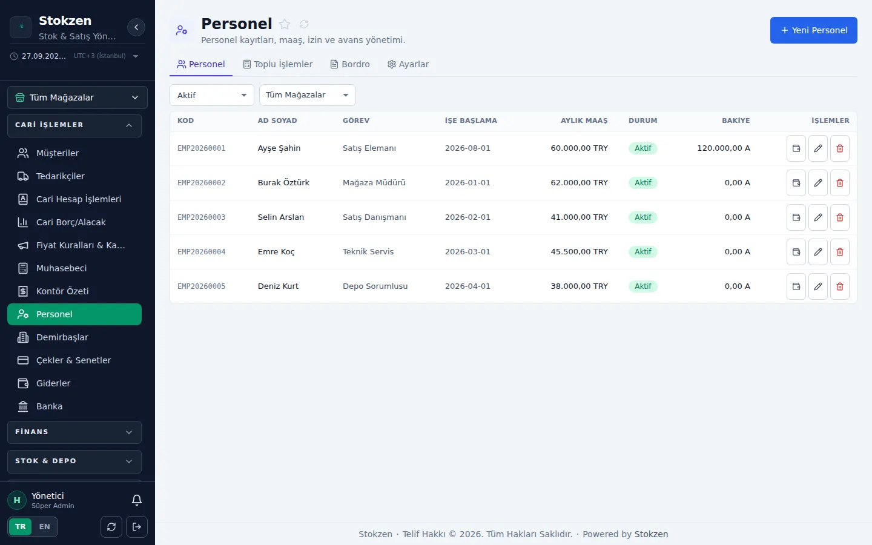872x545 pixels.
Task: Click log out icon in sidebar footer
Action: click(x=137, y=527)
